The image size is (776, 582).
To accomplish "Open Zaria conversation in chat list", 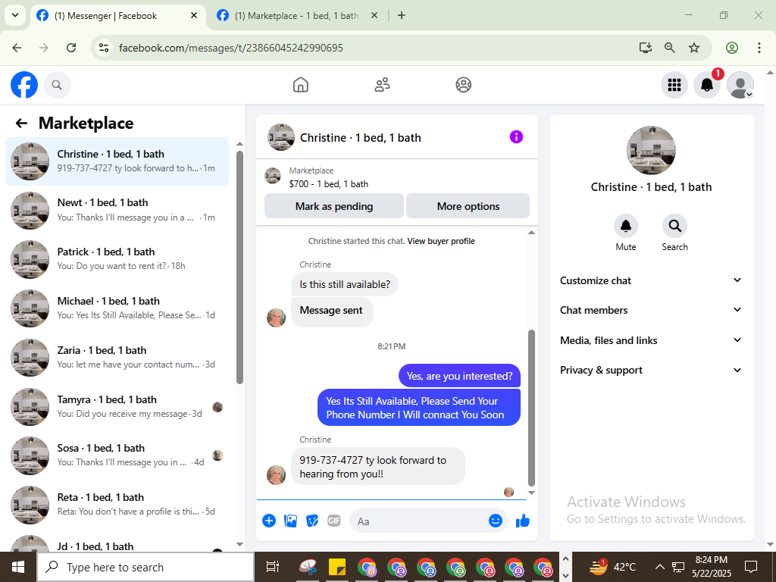I will click(x=117, y=358).
